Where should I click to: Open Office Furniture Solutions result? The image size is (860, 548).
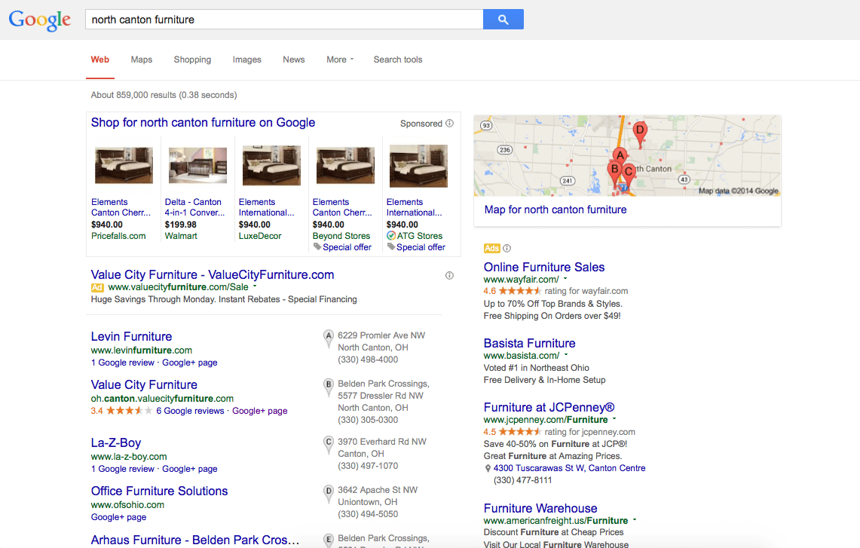tap(160, 491)
